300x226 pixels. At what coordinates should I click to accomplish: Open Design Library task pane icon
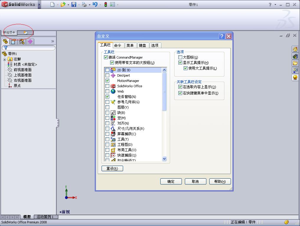[x=295, y=56]
